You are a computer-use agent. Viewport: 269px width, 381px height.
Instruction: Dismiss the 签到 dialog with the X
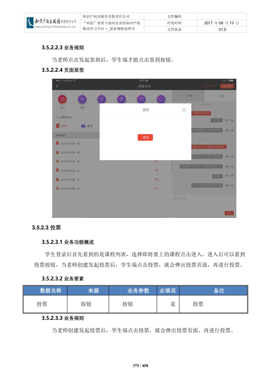click(x=184, y=110)
